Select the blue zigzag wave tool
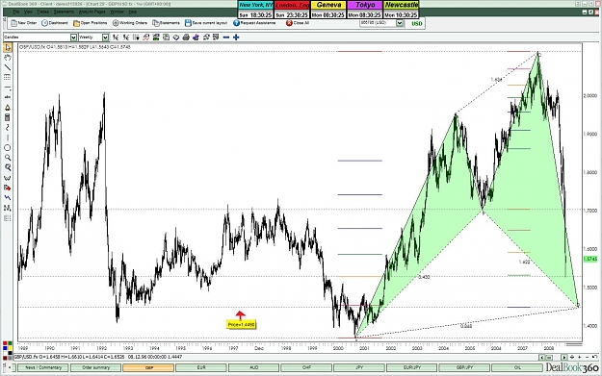This screenshot has height=376, width=602. pyautogui.click(x=8, y=198)
